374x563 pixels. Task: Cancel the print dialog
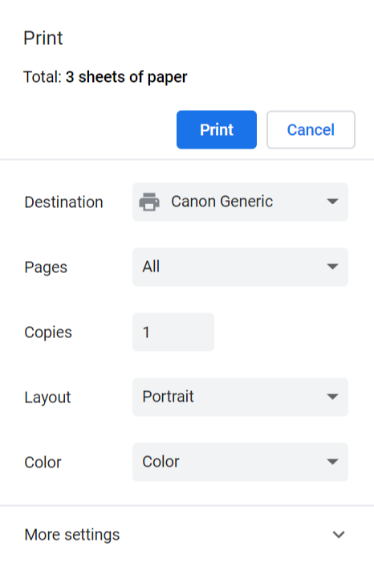[x=311, y=129]
